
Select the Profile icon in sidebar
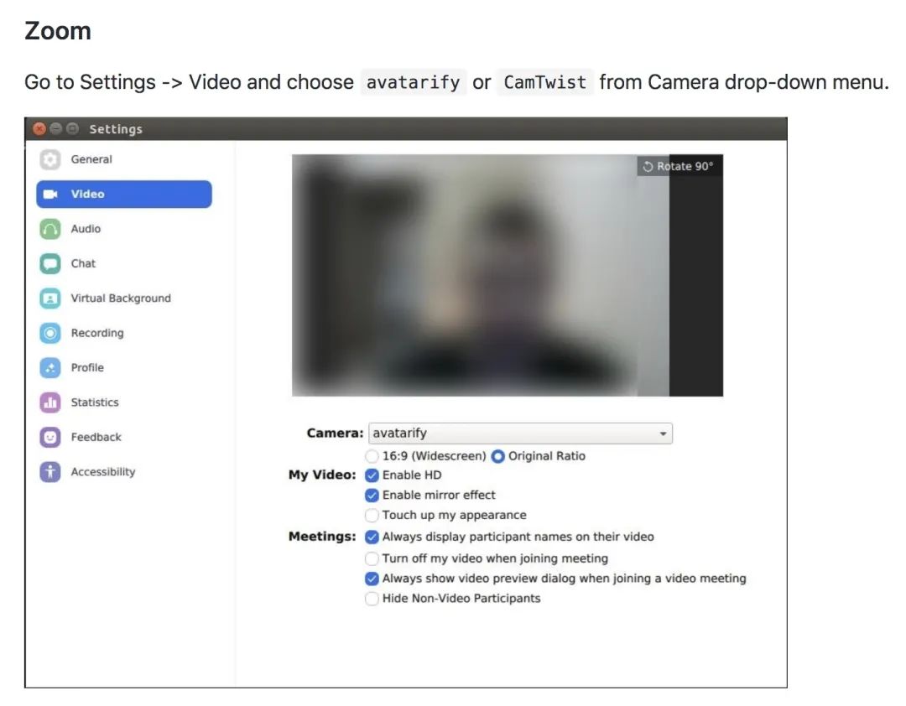pos(50,367)
